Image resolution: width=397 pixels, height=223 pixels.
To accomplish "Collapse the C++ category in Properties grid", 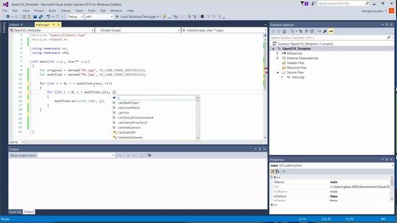I will click(272, 177).
